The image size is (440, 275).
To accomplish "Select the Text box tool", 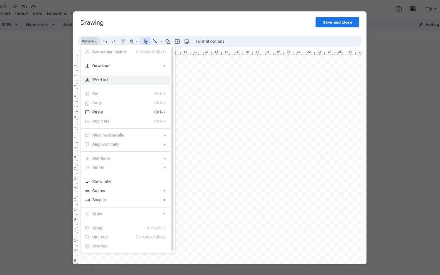I will [177, 41].
